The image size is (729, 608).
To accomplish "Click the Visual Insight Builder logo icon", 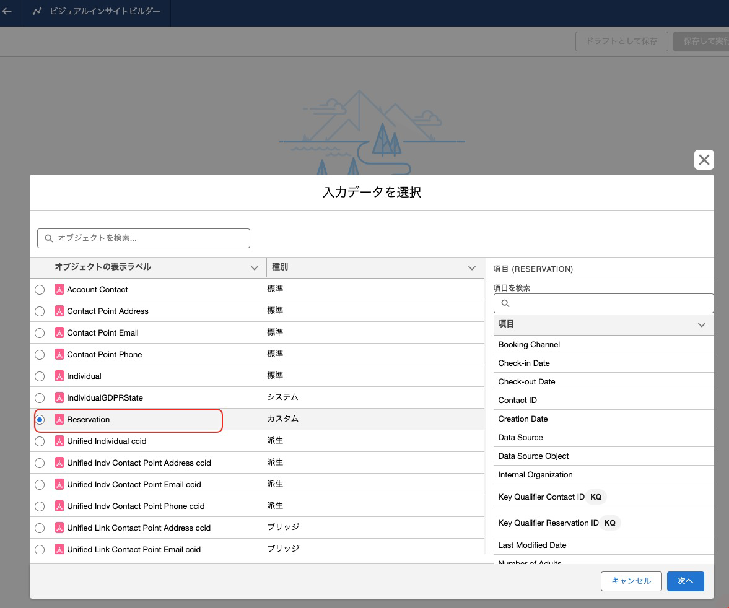I will coord(37,11).
